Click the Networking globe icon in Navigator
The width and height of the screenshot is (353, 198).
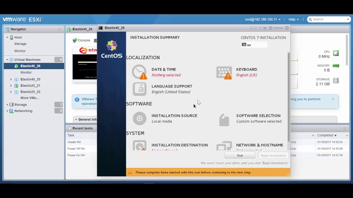tap(11, 111)
